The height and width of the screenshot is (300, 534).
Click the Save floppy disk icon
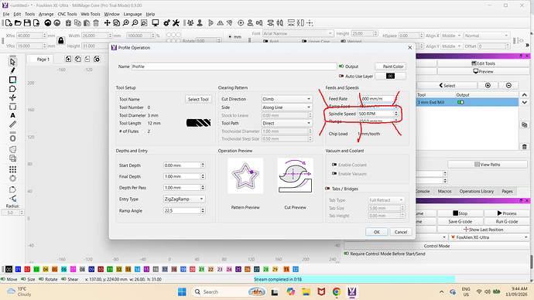[27, 22]
